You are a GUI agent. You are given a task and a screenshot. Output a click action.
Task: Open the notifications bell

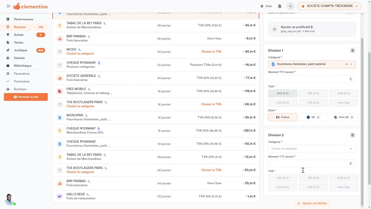point(280,6)
